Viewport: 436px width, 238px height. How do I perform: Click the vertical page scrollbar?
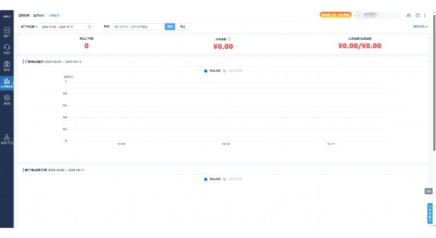(434, 83)
